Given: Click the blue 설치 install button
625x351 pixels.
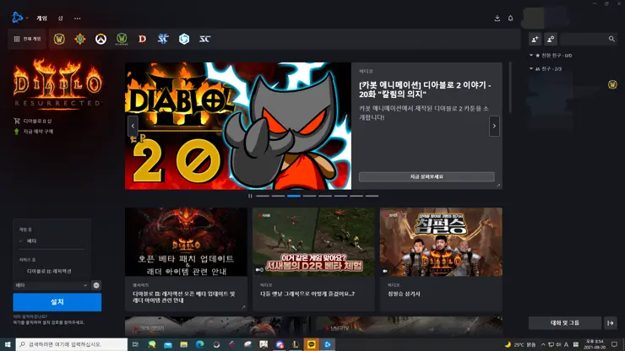Looking at the screenshot, I should pos(57,302).
